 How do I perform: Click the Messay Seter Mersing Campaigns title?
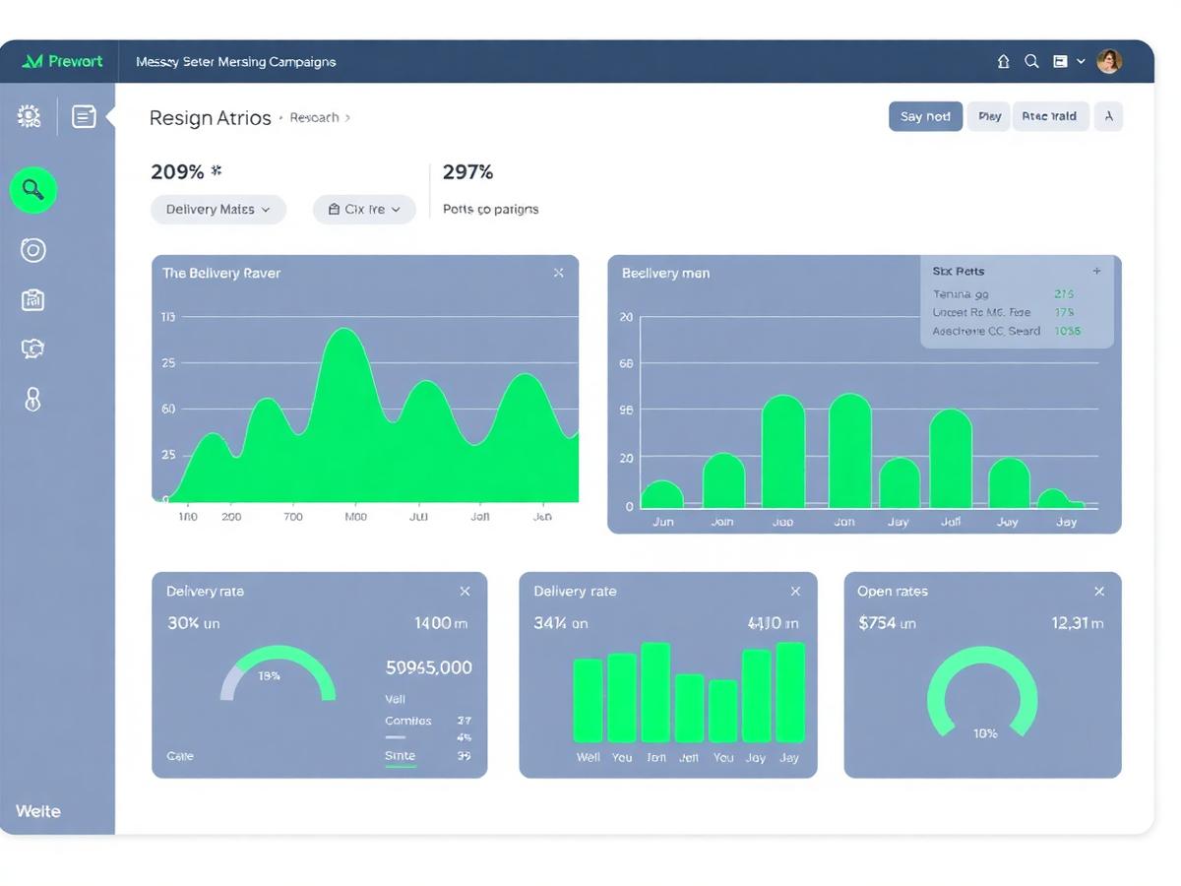click(235, 61)
